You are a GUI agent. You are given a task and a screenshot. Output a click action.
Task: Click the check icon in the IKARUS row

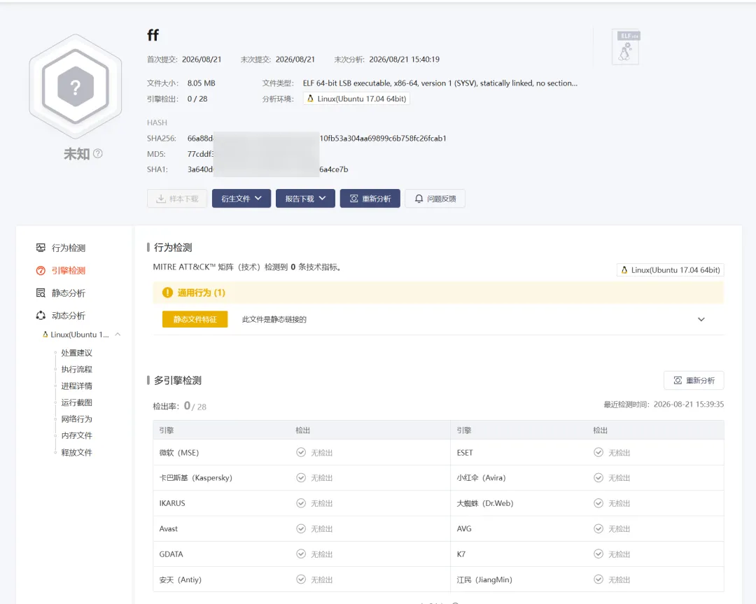(x=301, y=503)
